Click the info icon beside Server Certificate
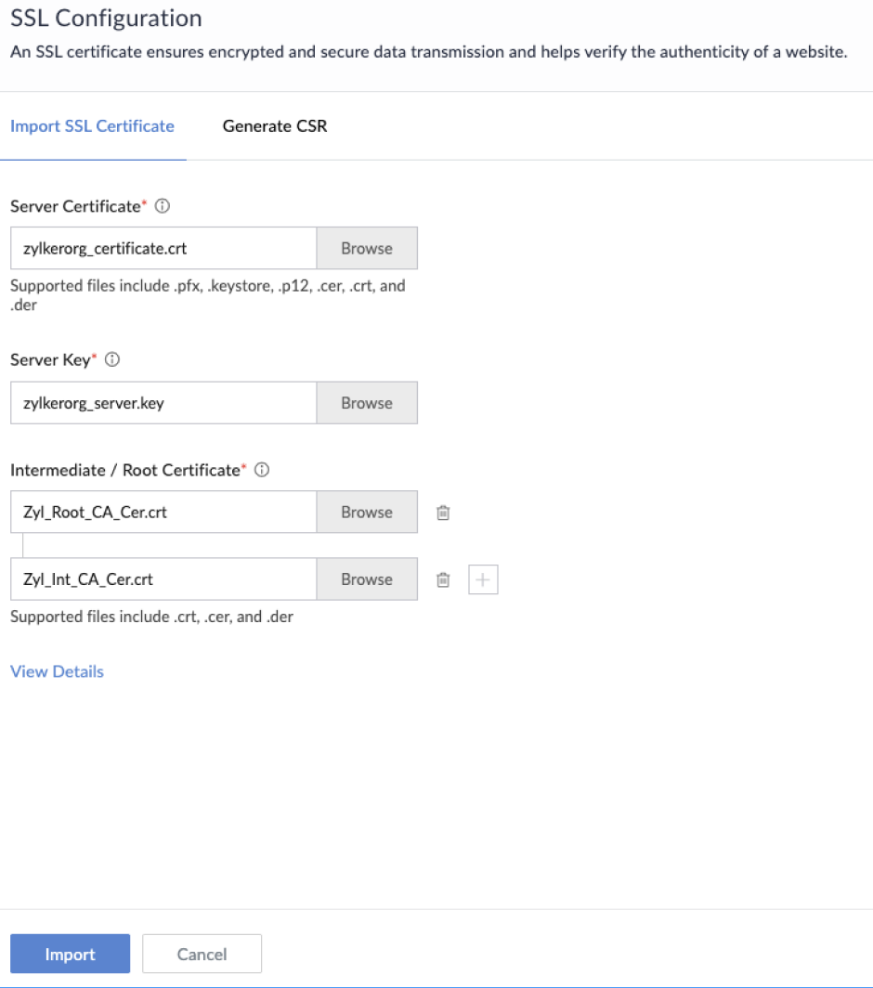Screen dimensions: 873x988 pyautogui.click(x=163, y=206)
